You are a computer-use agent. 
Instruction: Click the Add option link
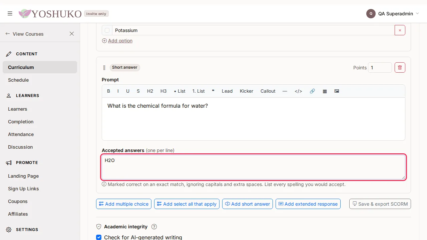pyautogui.click(x=117, y=41)
